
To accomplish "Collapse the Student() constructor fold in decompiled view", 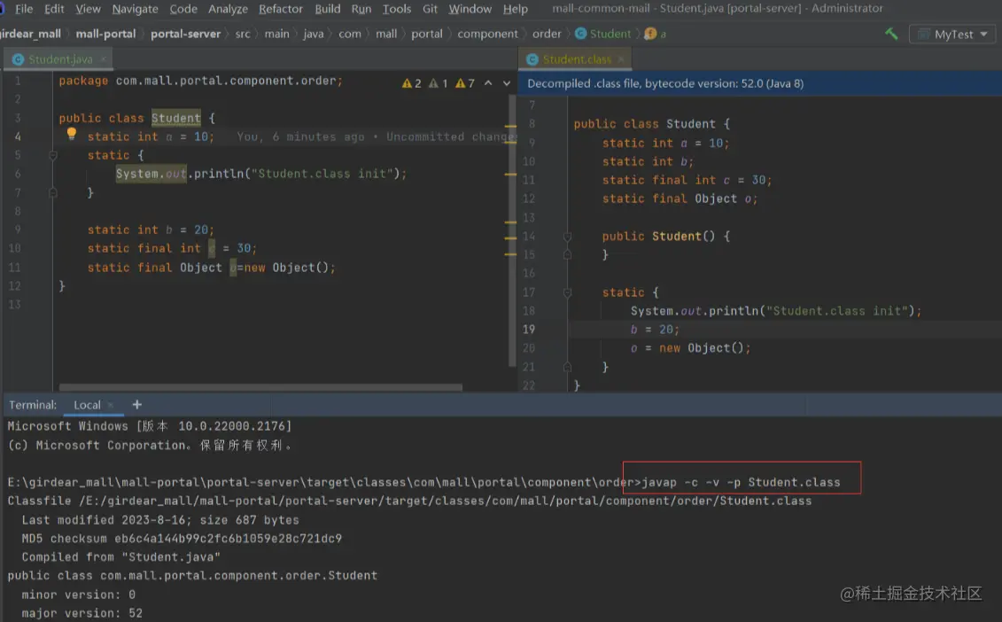I will pos(567,237).
